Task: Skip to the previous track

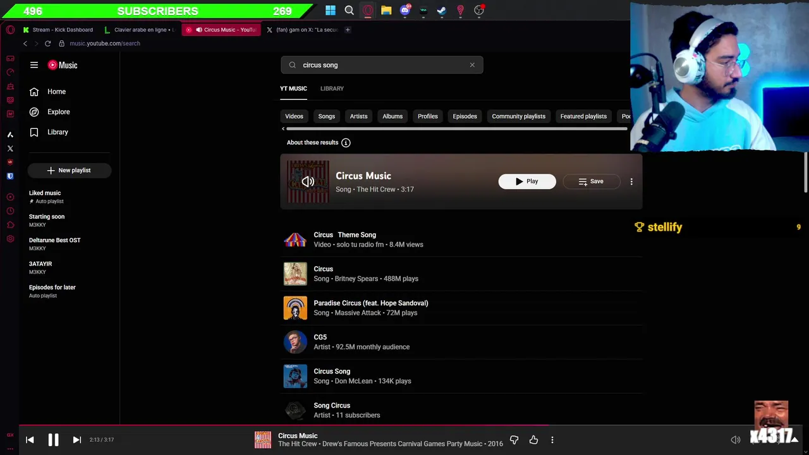Action: [x=30, y=440]
